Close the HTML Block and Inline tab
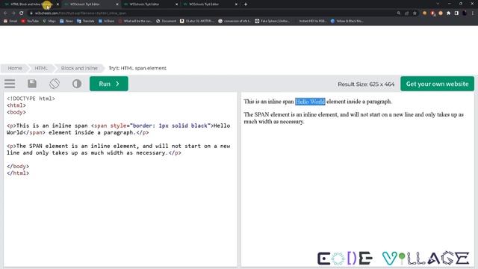The width and height of the screenshot is (478, 269). tap(58, 4)
